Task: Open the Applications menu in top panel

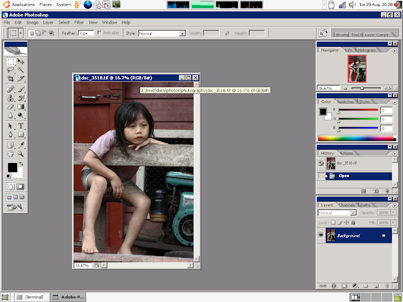Action: pyautogui.click(x=23, y=5)
